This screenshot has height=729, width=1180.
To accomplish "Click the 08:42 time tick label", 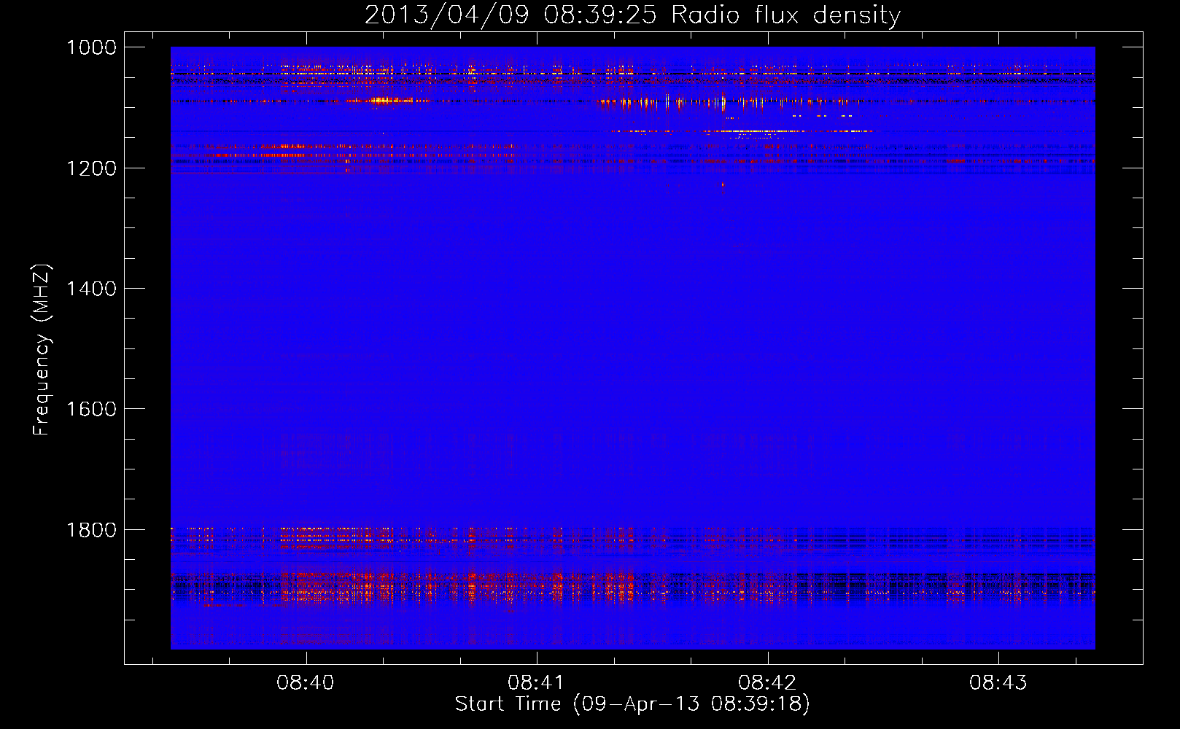I will 767,682.
